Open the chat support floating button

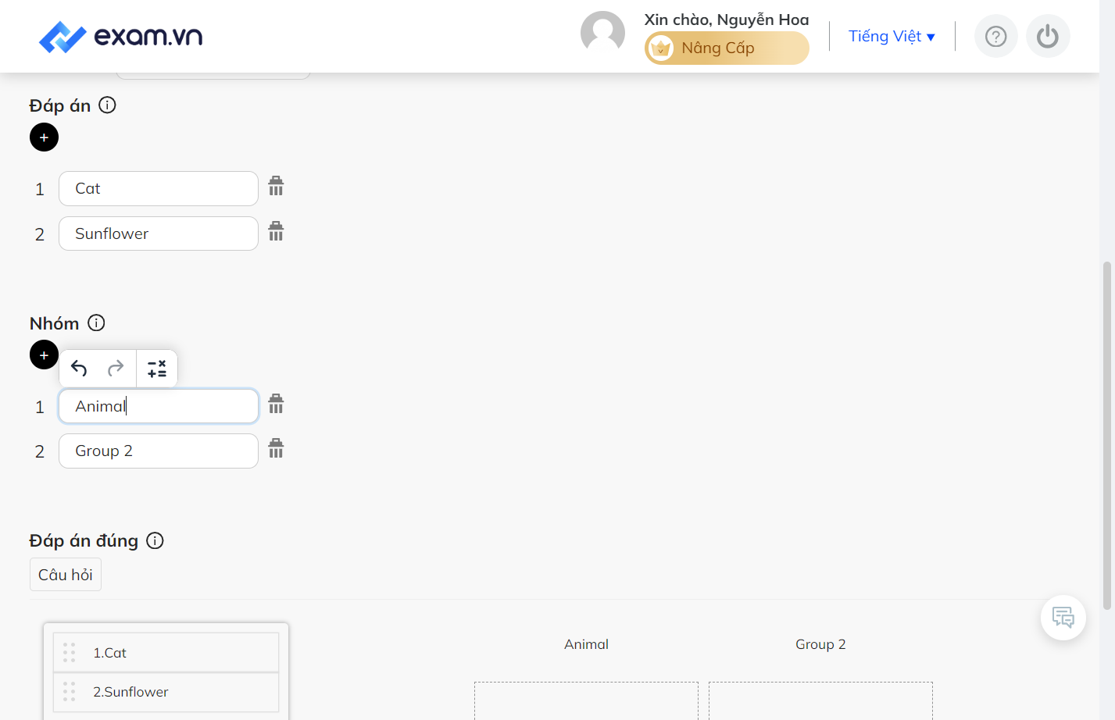point(1063,618)
